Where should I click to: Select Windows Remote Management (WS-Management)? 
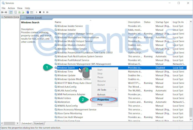tap(121, 64)
